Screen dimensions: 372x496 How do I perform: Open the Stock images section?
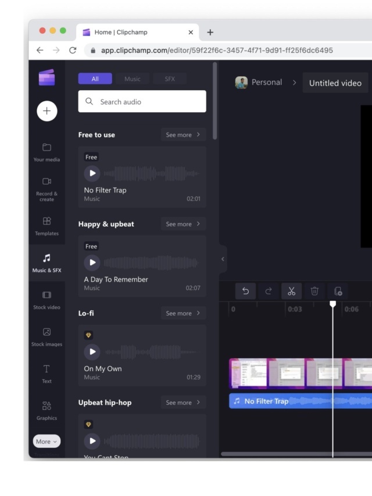47,337
